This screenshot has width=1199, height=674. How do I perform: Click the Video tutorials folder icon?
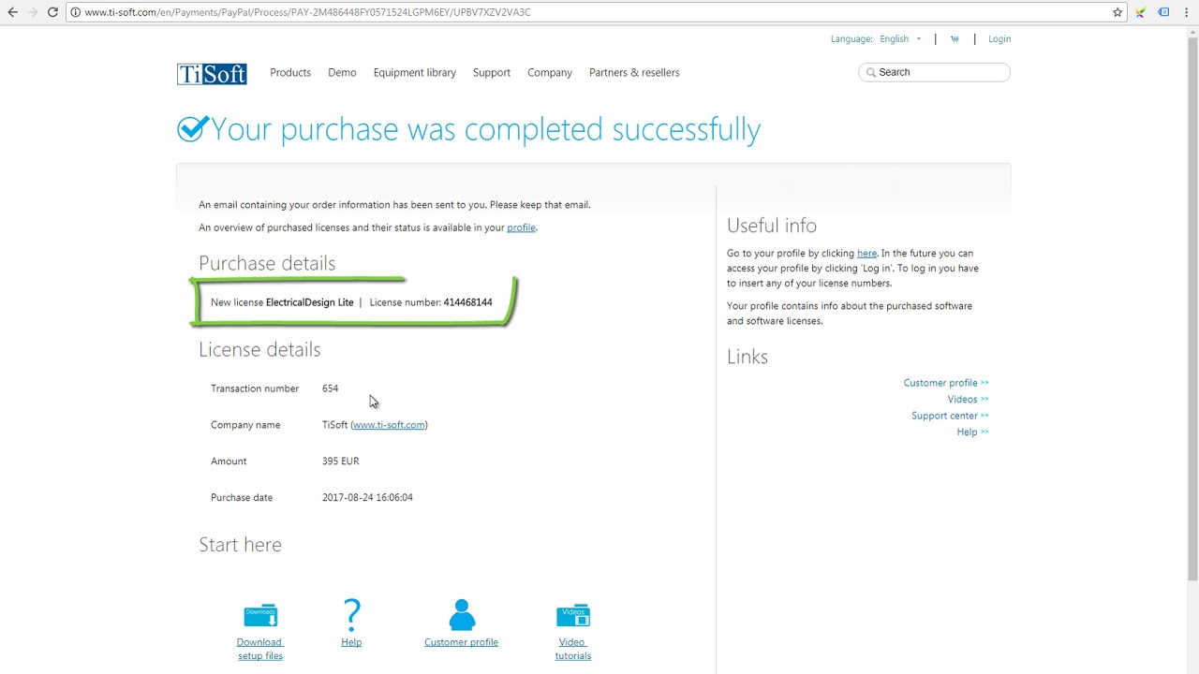pyautogui.click(x=573, y=615)
